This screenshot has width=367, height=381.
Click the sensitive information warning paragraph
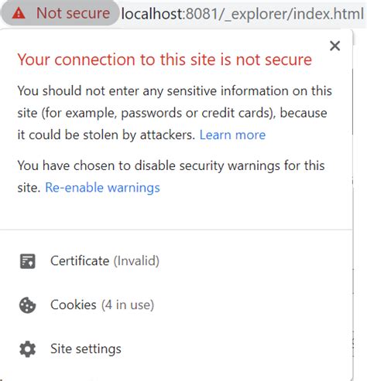(x=174, y=113)
